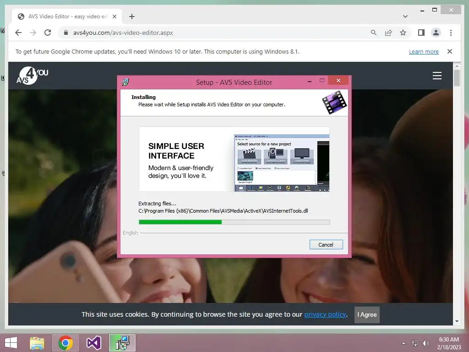The image size is (469, 352).
Task: Open the privacy policy link
Action: tap(325, 314)
